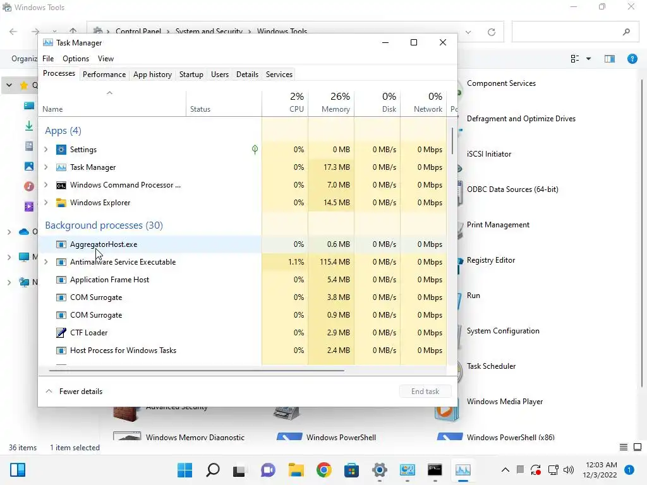Expand the Windows Explorer process group
This screenshot has width=647, height=485.
46,203
